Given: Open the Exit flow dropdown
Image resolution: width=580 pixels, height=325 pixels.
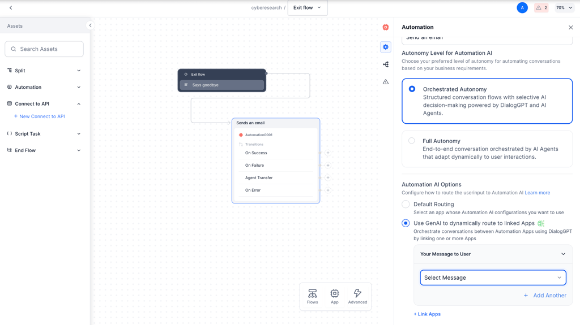Looking at the screenshot, I should coord(308,8).
